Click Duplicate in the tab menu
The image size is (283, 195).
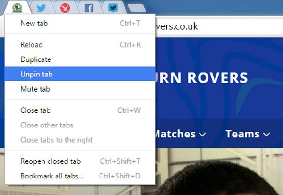point(80,59)
